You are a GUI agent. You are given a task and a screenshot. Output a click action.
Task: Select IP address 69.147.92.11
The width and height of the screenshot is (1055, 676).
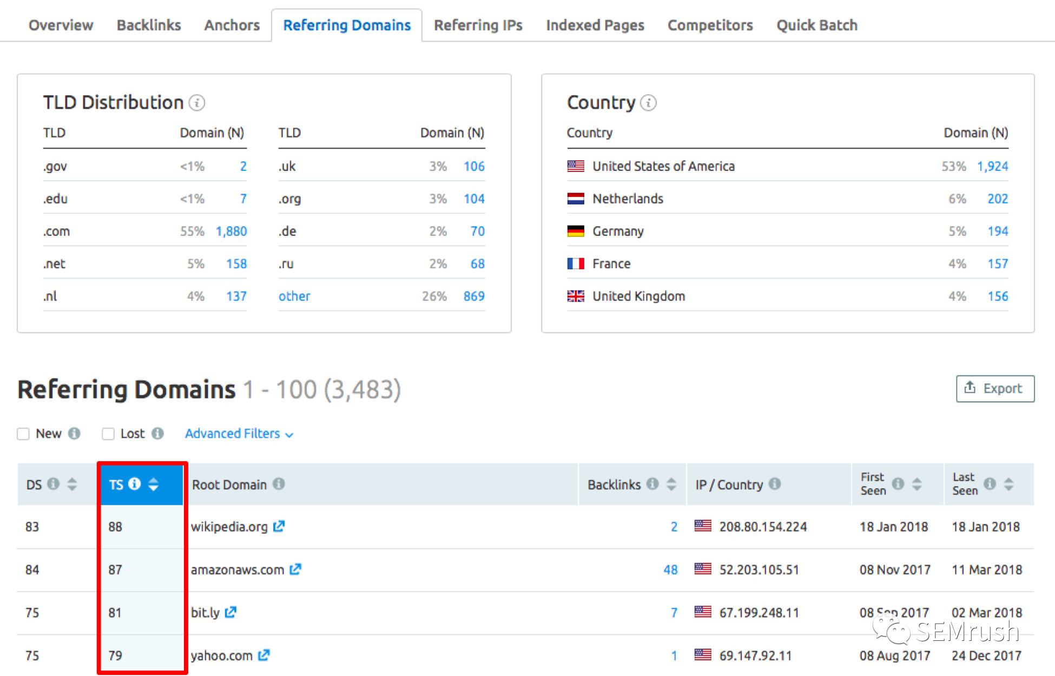coord(755,655)
